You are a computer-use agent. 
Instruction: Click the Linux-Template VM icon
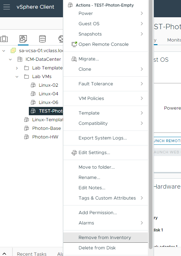coord(27,120)
